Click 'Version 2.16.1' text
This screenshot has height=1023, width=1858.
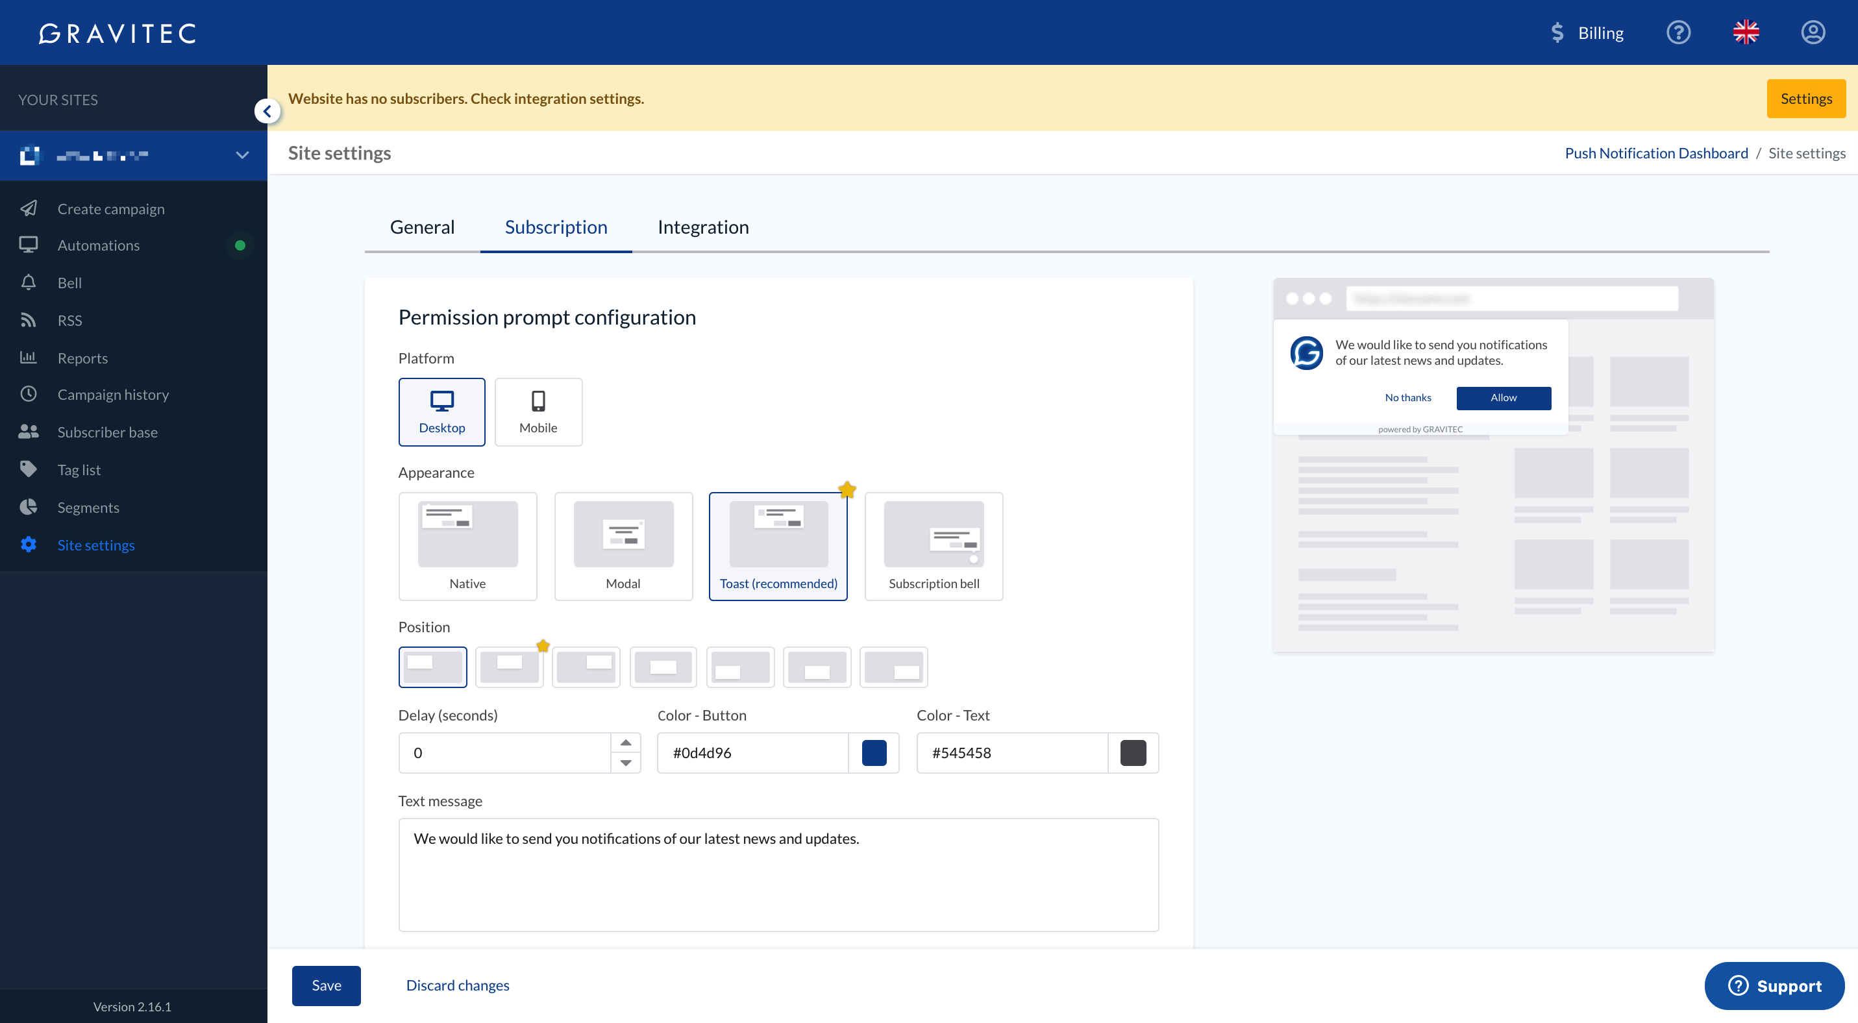tap(132, 1006)
